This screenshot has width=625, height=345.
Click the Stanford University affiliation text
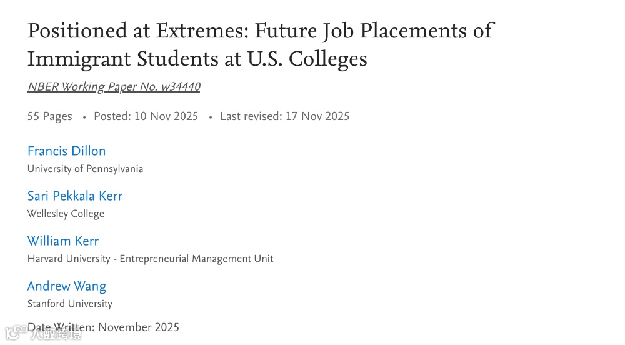70,304
